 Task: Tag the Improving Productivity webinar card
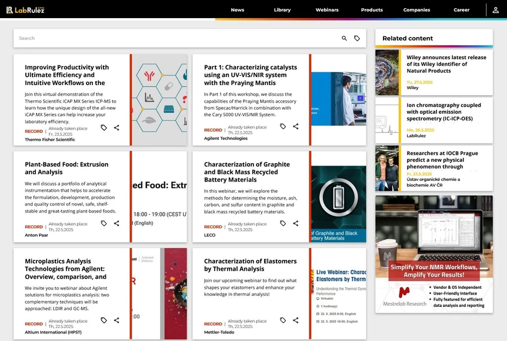click(104, 127)
